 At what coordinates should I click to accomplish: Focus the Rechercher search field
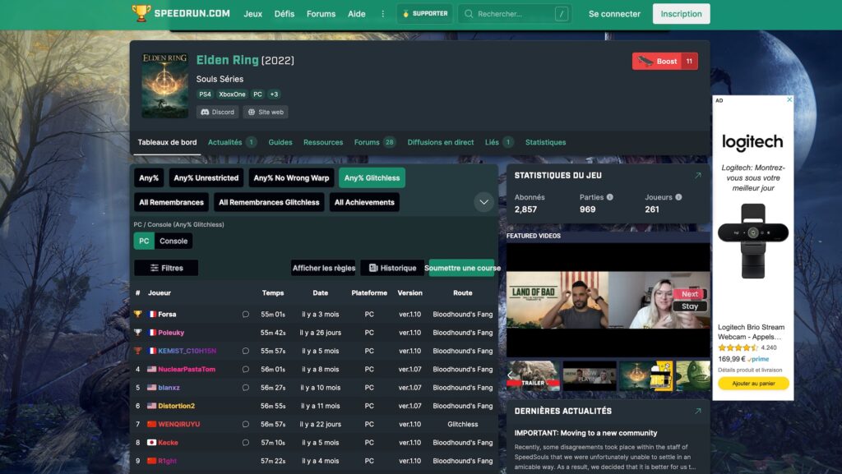pos(515,14)
